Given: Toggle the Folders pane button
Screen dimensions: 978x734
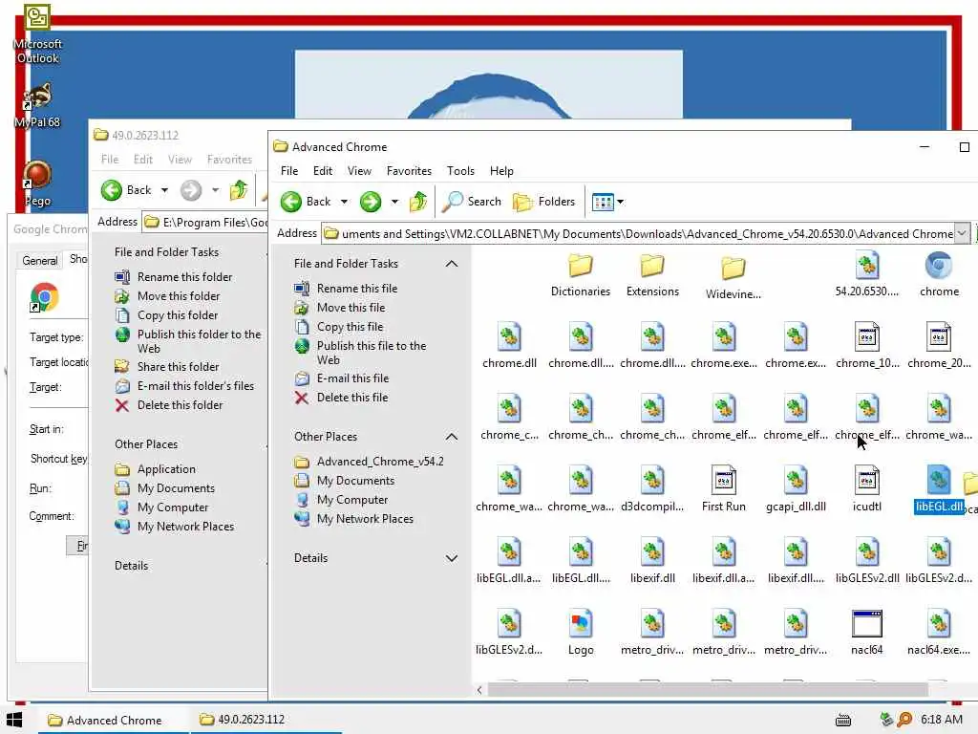Looking at the screenshot, I should [543, 201].
